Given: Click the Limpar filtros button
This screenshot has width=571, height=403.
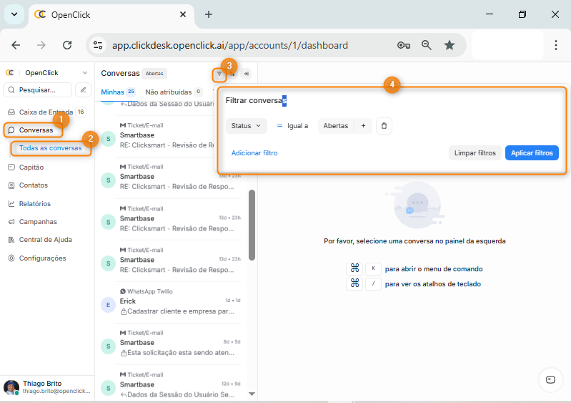Looking at the screenshot, I should click(475, 153).
